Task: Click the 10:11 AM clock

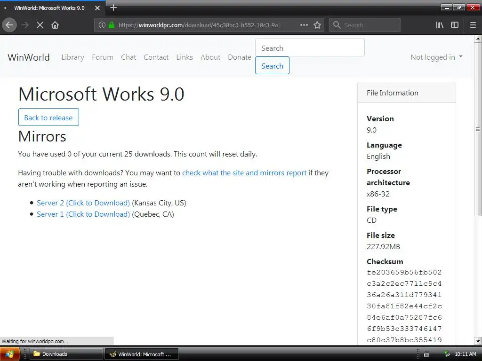Action: coord(465,354)
